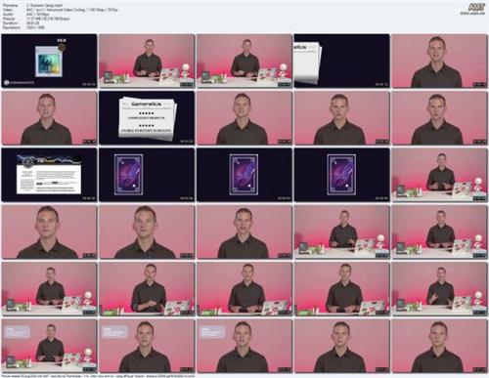
Task: Click the Geekmantics logo in the first frame
Action: (x=20, y=83)
